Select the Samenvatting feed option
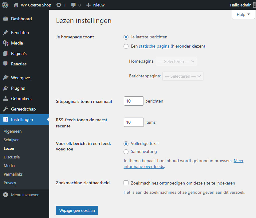256x218 pixels. tap(126, 151)
